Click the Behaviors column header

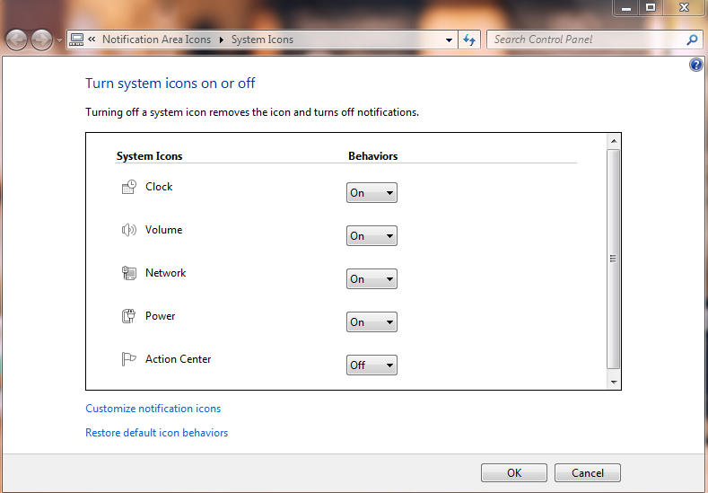(x=373, y=156)
